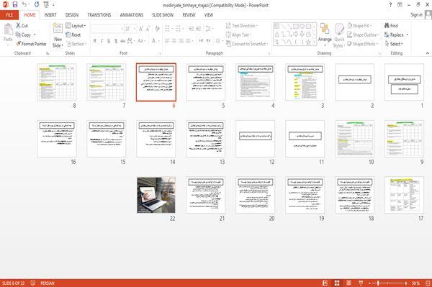Click the zoom out minus button

pyautogui.click(x=370, y=283)
